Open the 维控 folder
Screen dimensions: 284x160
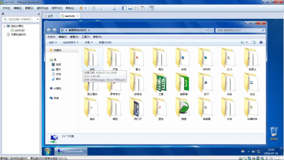click(x=115, y=108)
